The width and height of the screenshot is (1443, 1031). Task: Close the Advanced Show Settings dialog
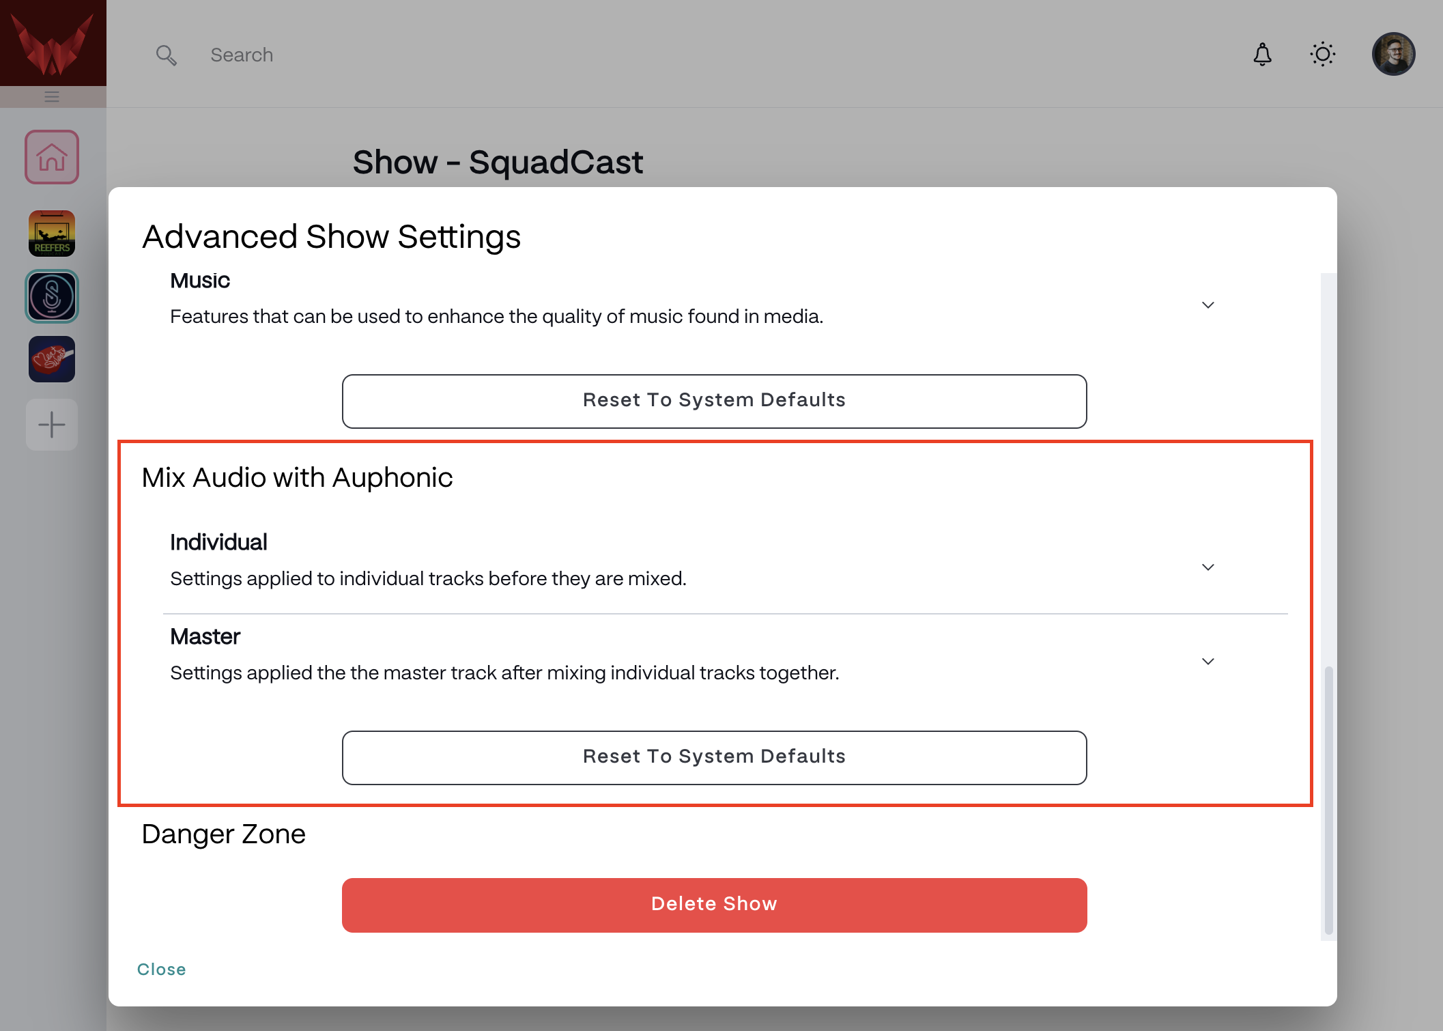click(x=162, y=969)
